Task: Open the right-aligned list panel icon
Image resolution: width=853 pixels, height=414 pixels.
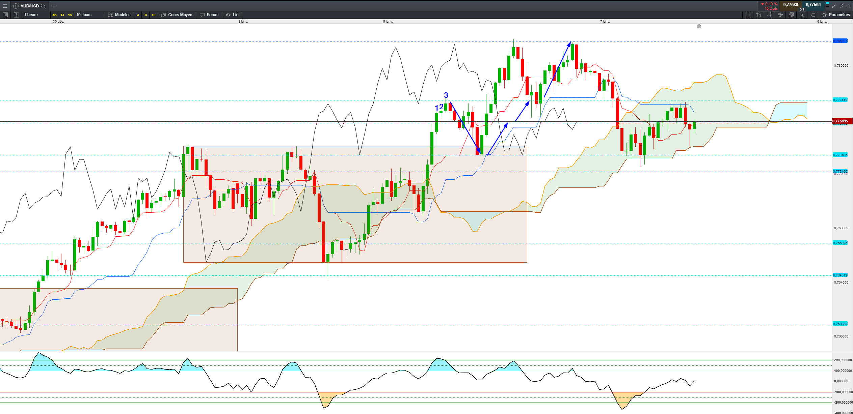Action: coord(748,15)
